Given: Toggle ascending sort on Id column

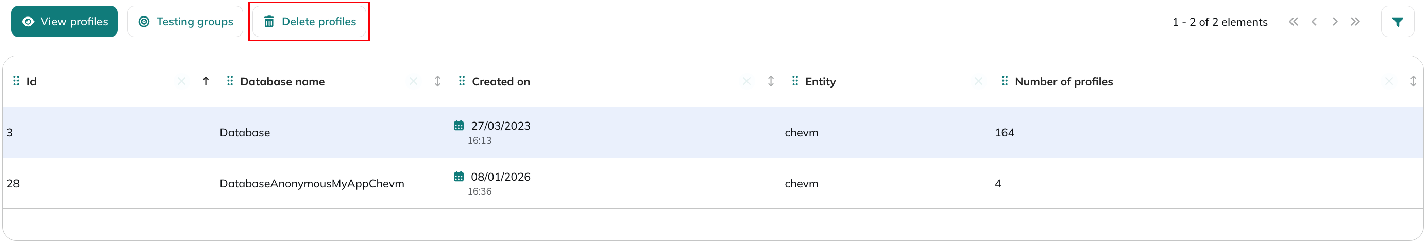Looking at the screenshot, I should click(x=206, y=81).
